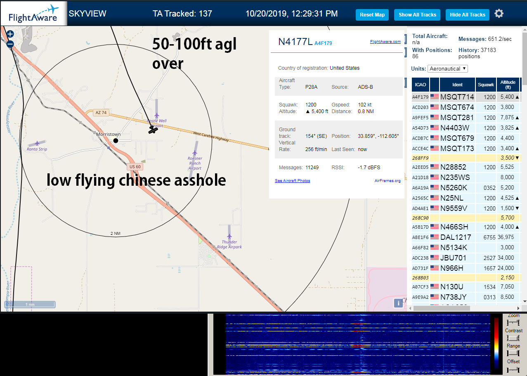
Task: Click the flag icon beside N25NL
Action: pyautogui.click(x=435, y=198)
